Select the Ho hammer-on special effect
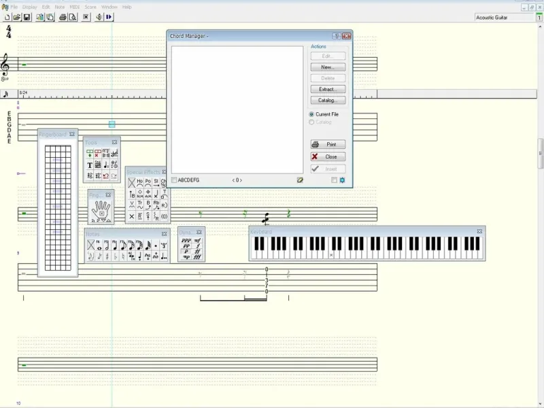Image resolution: width=544 pixels, height=408 pixels. click(x=140, y=182)
